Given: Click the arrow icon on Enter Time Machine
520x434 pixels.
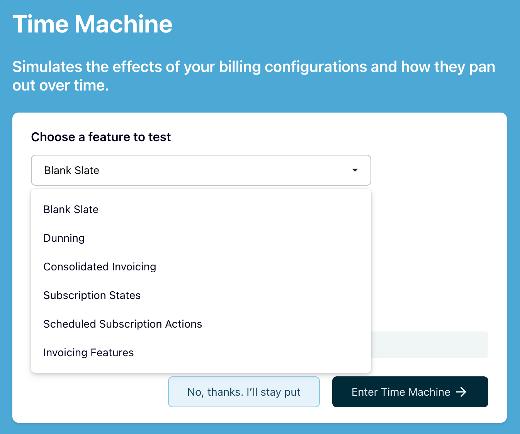Looking at the screenshot, I should pyautogui.click(x=461, y=392).
